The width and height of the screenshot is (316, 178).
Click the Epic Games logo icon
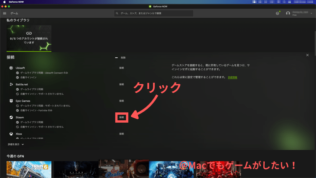pyautogui.click(x=11, y=101)
